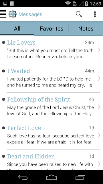Tap unread dot beside Perfect Love
This screenshot has height=184, width=103.
coord(4,128)
